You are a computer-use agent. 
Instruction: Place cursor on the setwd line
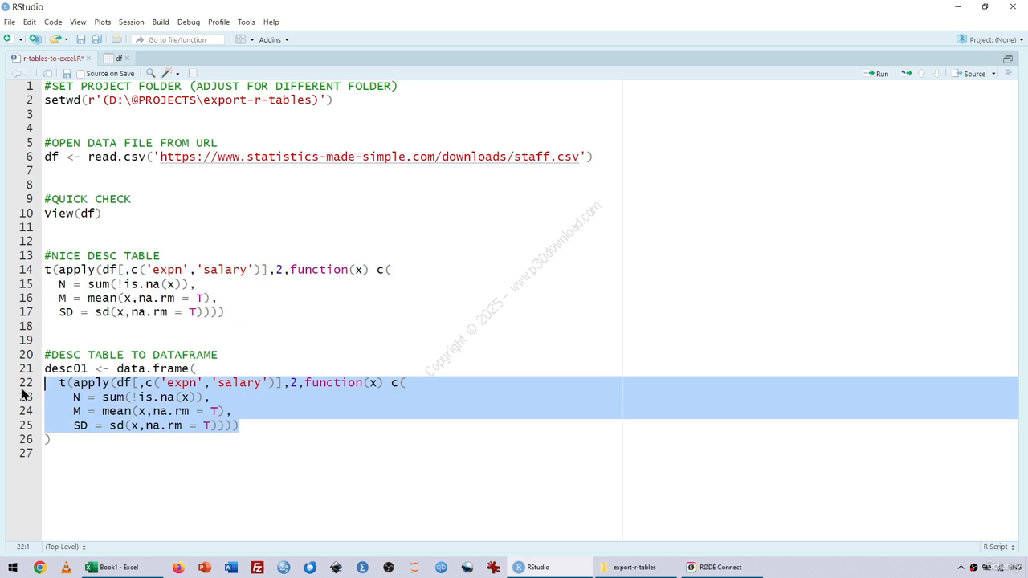(188, 100)
